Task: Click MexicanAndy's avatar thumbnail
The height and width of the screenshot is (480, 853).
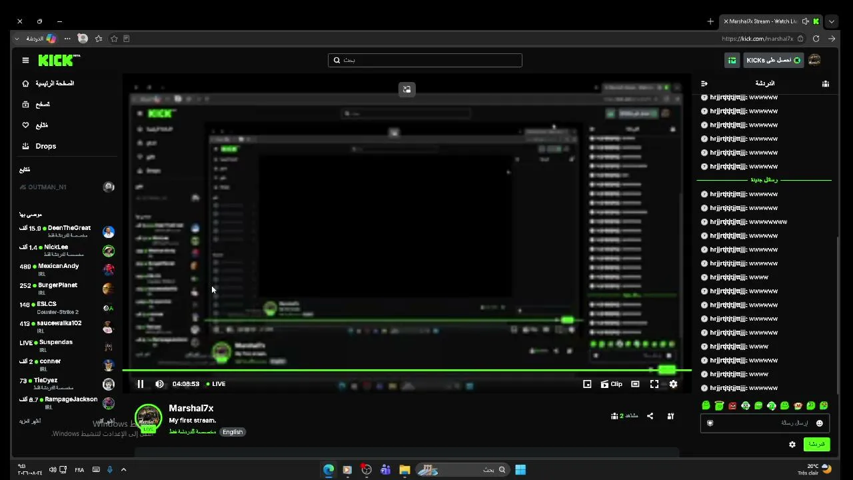Action: coord(109,270)
